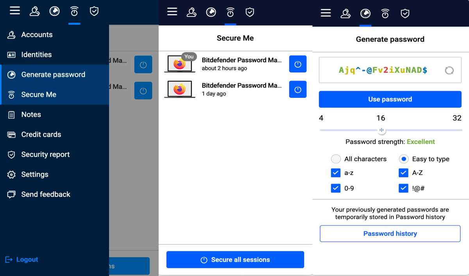This screenshot has width=469, height=276.
Task: Click Secure Me panel heading
Action: [x=235, y=38]
